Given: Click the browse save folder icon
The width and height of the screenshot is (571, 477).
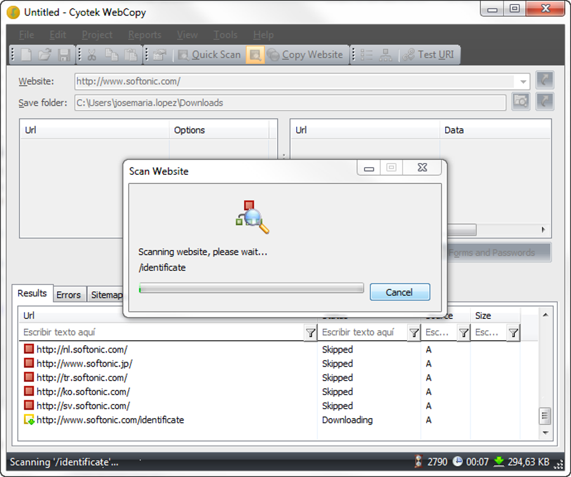Looking at the screenshot, I should click(521, 101).
